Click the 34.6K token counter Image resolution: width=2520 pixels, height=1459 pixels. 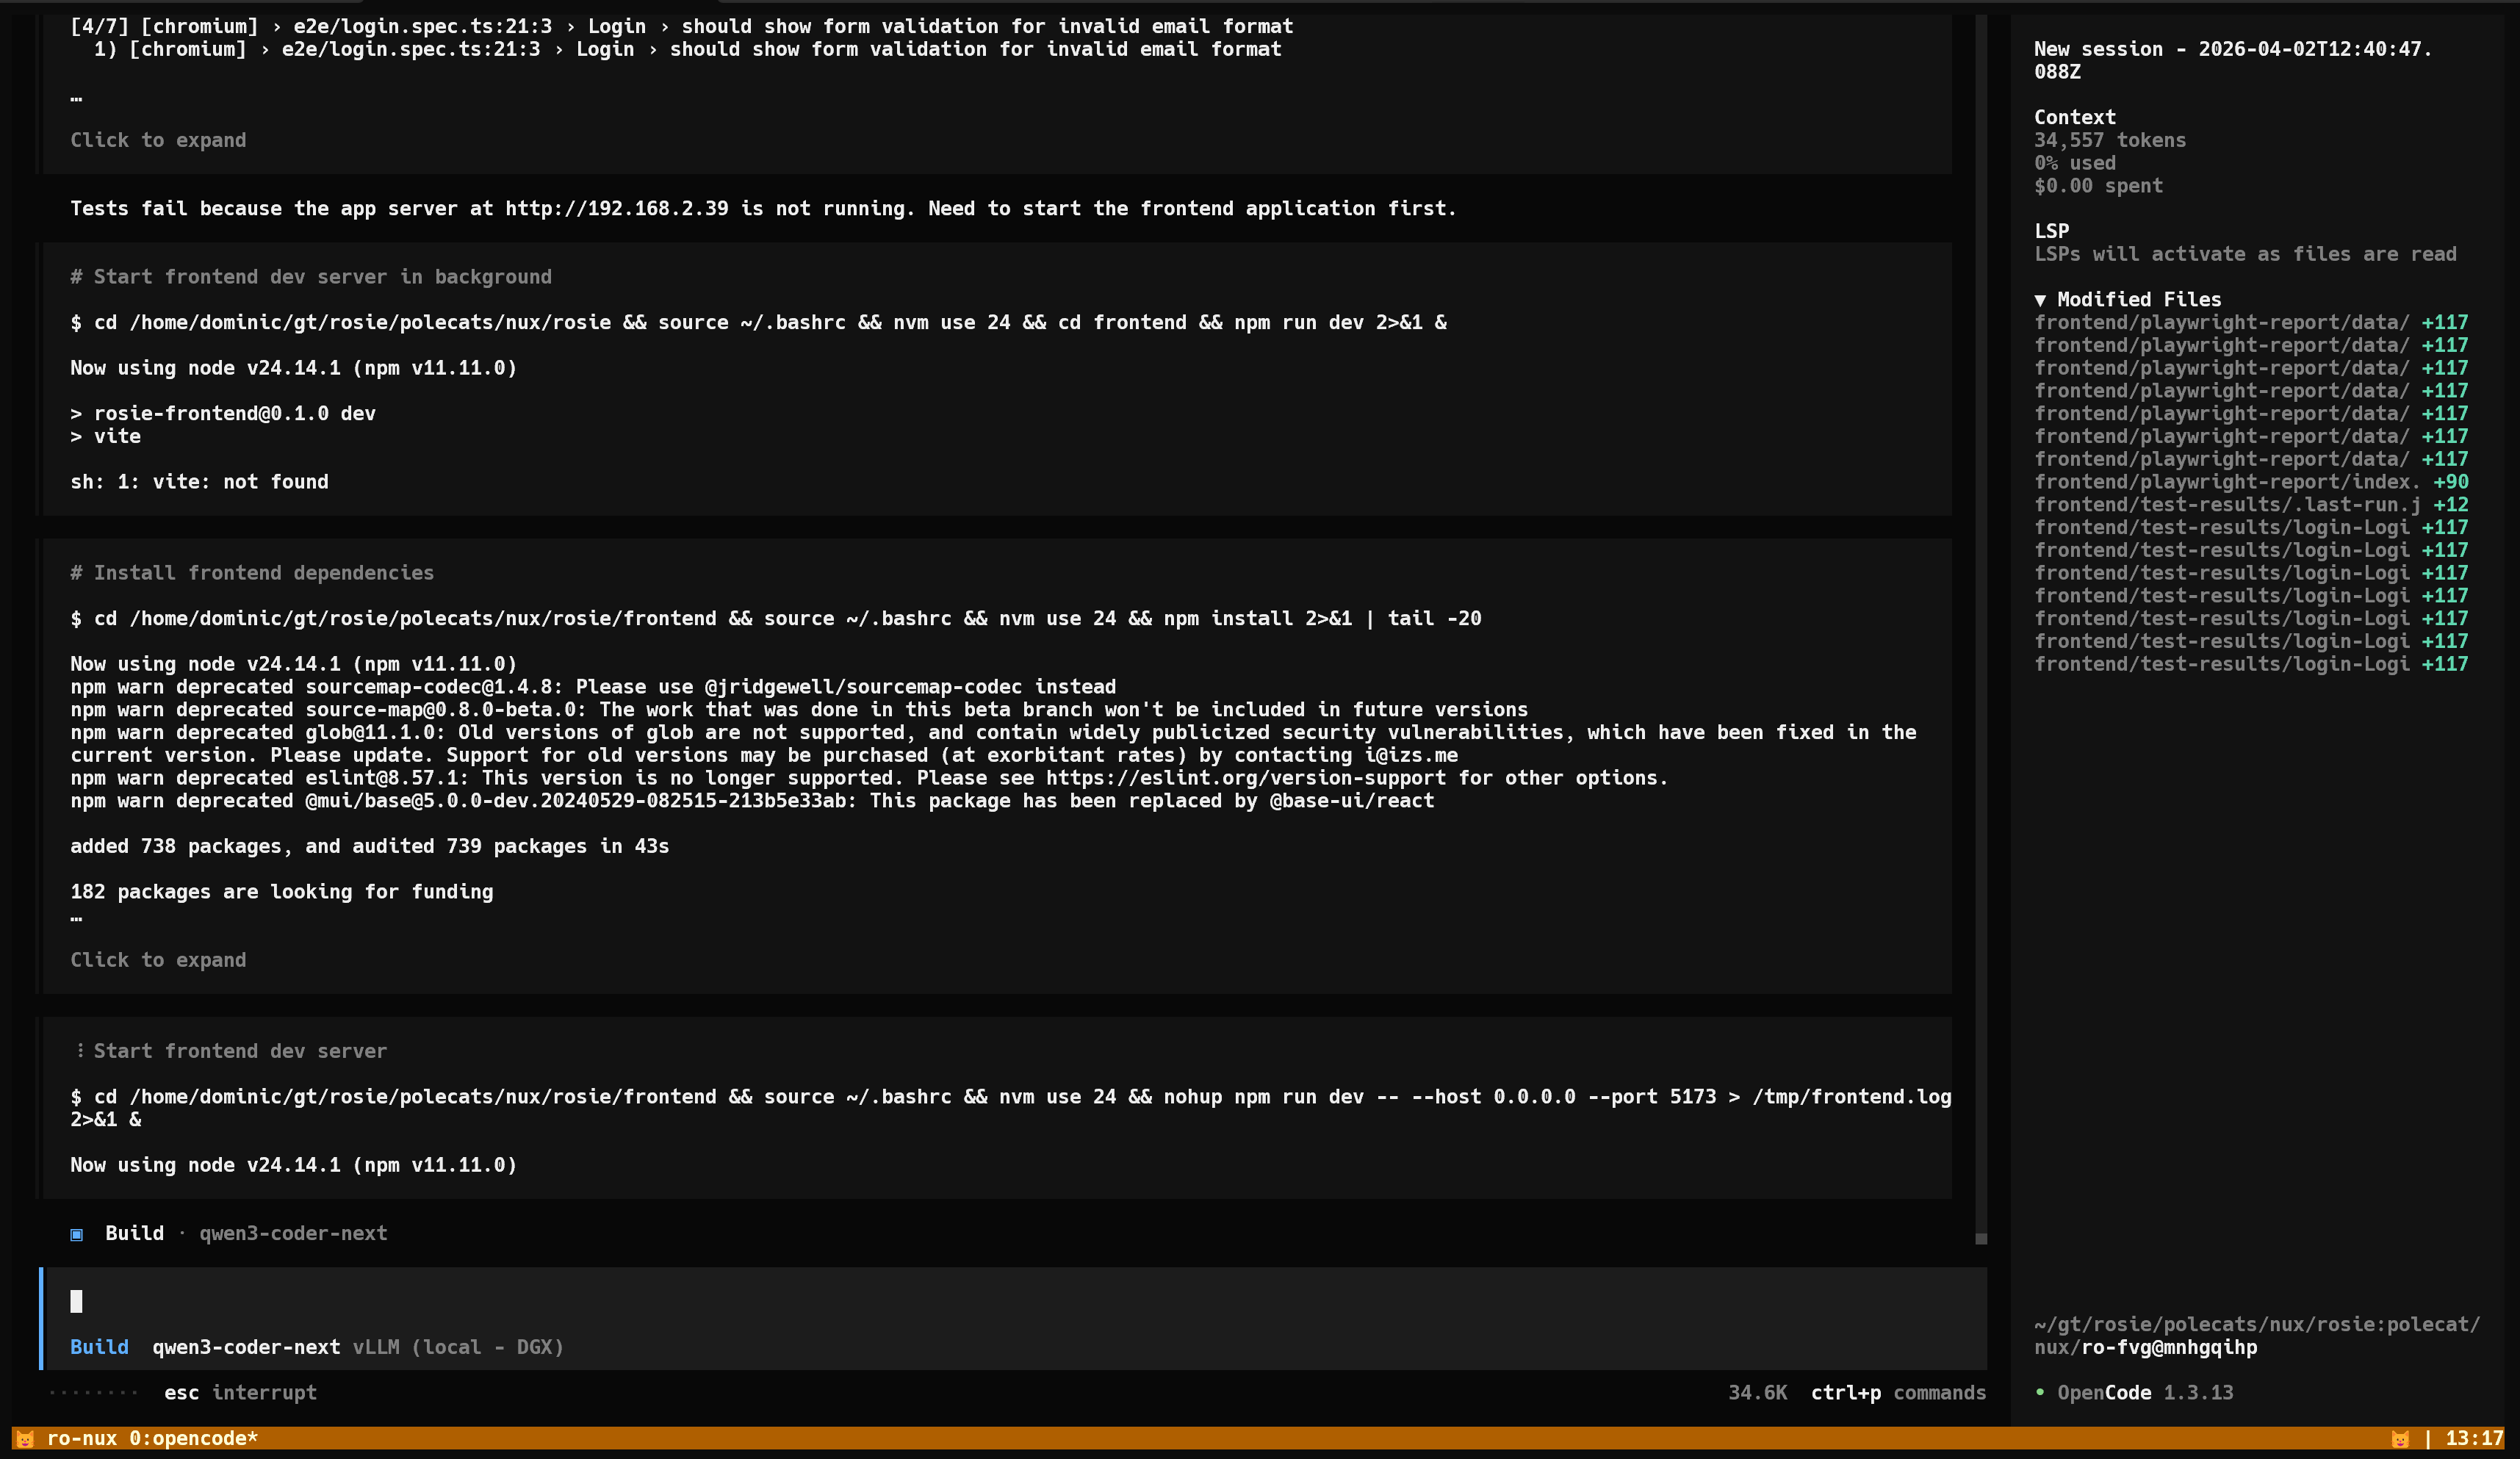(1757, 1392)
